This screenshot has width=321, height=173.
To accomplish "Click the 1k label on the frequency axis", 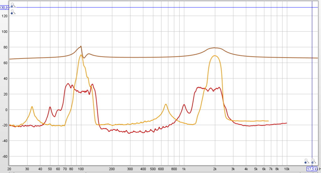I will [x=184, y=169].
